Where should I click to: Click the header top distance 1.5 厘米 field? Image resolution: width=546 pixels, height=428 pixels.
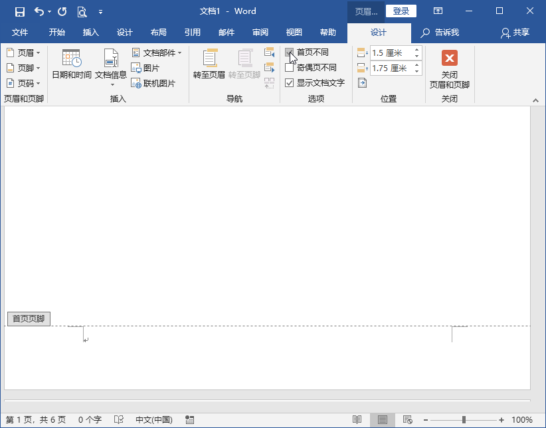[x=391, y=53]
